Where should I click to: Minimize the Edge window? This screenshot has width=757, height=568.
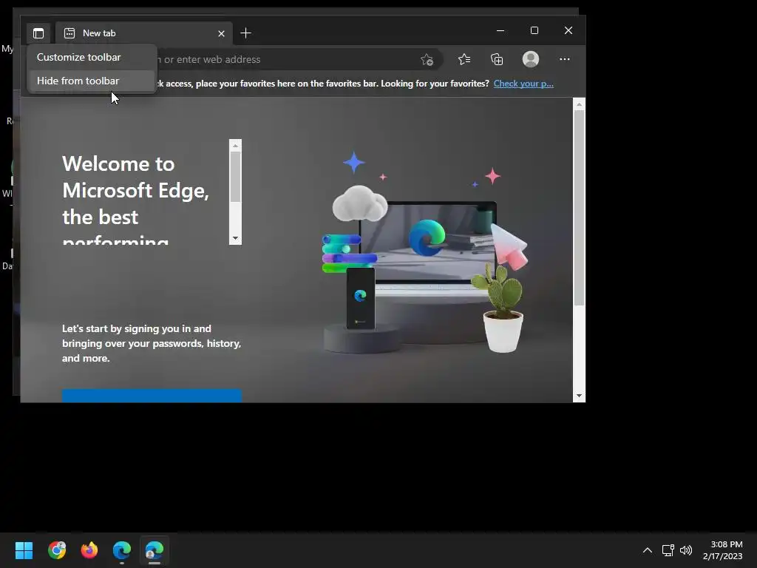click(500, 30)
